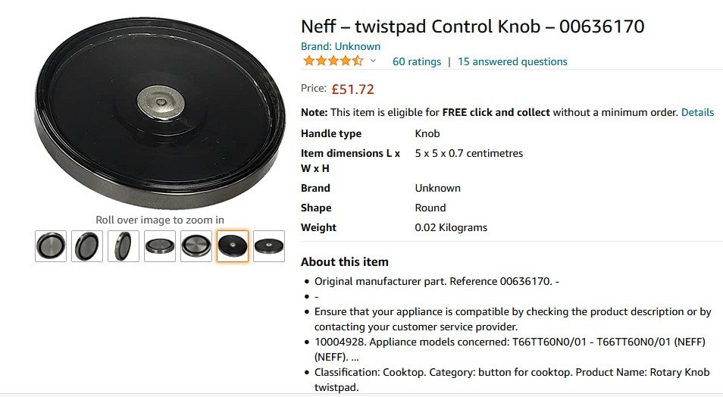Open the 60 ratings link
Viewport: 723px width, 397px height.
tap(416, 61)
